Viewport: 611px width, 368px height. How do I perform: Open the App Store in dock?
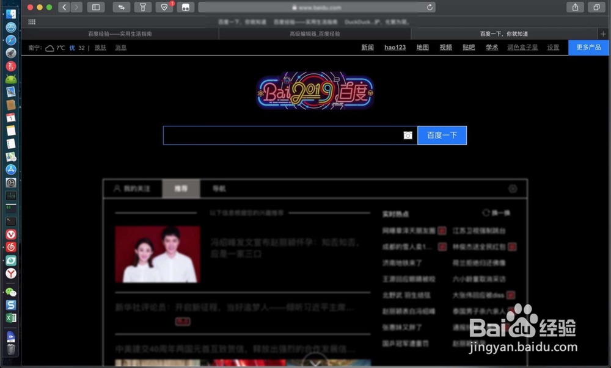tap(11, 169)
